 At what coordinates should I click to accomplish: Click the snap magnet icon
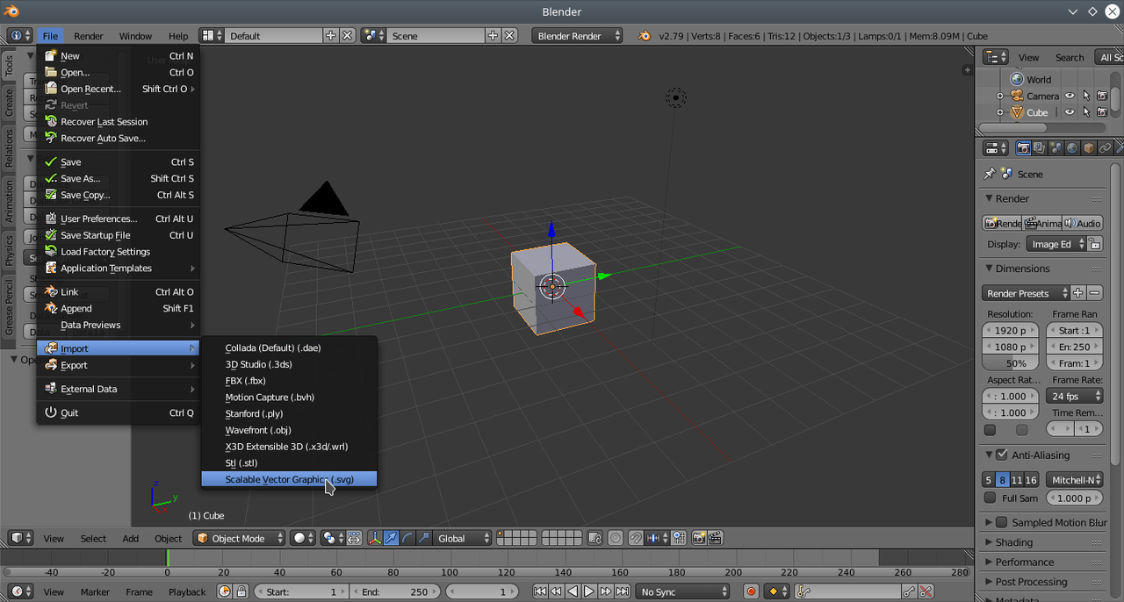[x=636, y=538]
